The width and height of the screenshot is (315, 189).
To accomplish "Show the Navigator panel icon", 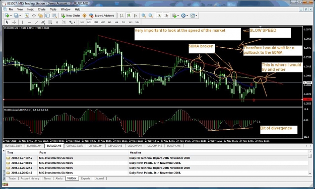I will [x=41, y=16].
